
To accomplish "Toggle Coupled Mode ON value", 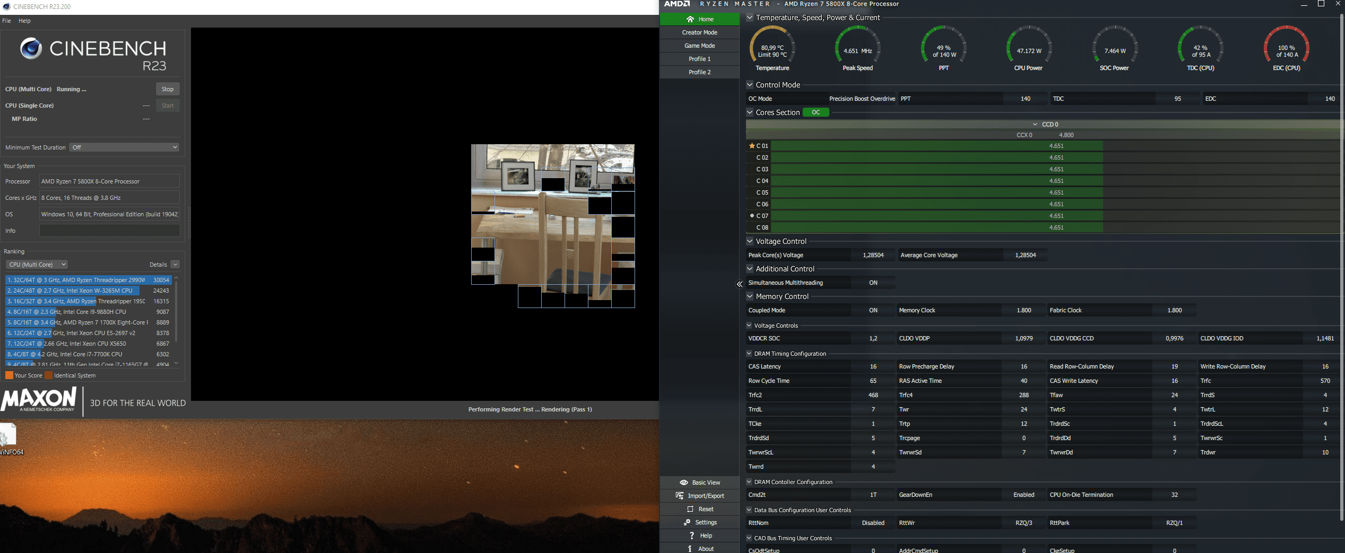I will (873, 311).
